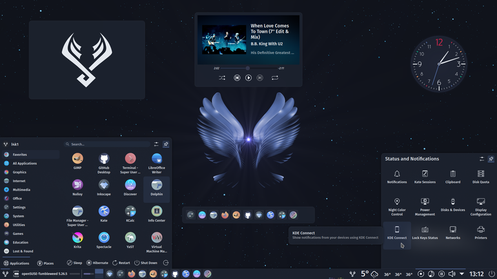497x279 pixels.
Task: Toggle repeat in the media player widget
Action: pos(275,78)
